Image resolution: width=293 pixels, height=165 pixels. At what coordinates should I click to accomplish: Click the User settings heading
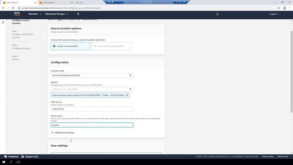tap(59, 146)
